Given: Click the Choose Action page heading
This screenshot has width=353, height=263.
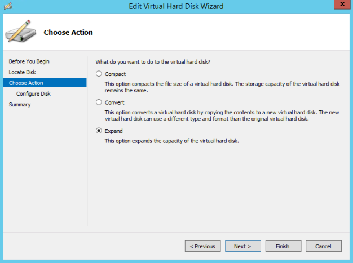Looking at the screenshot, I should coord(68,32).
